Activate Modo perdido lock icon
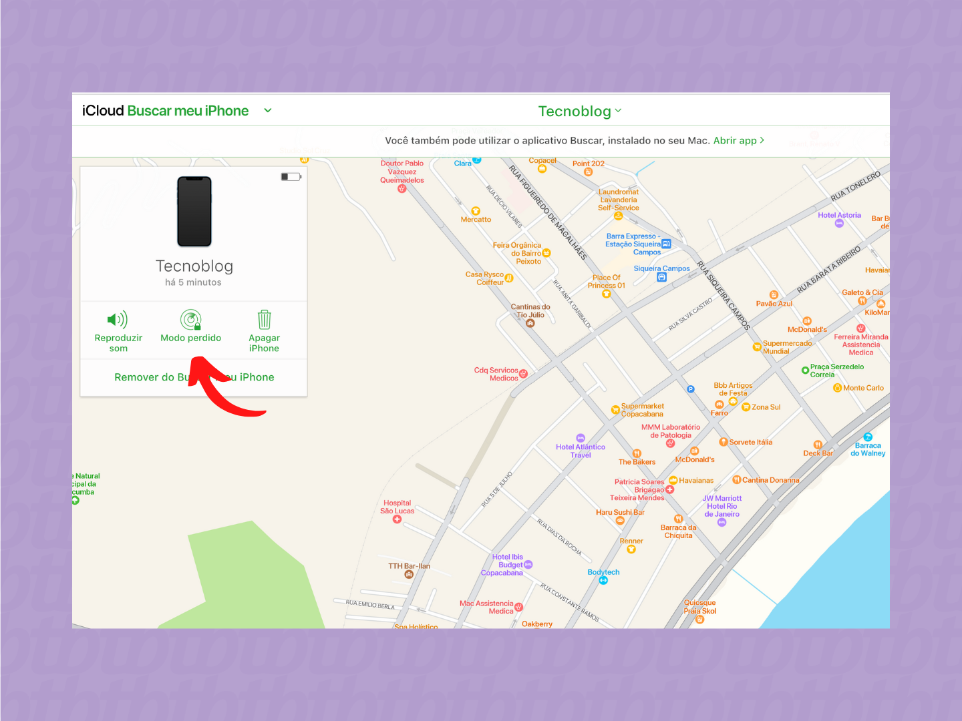This screenshot has width=962, height=721. tap(191, 320)
